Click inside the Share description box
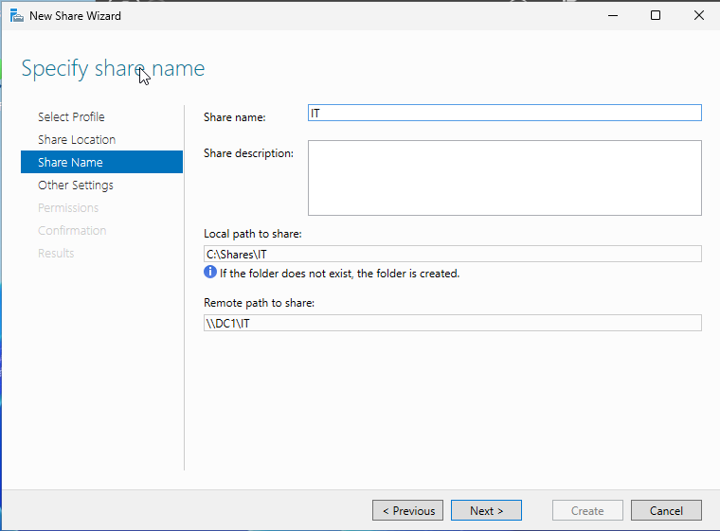The height and width of the screenshot is (531, 720). (505, 178)
